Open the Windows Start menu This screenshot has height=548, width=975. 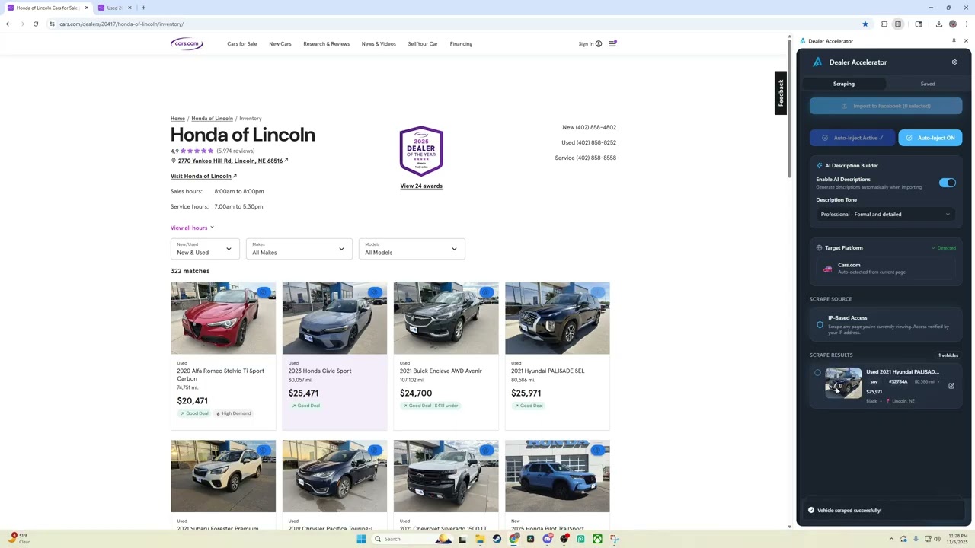click(361, 539)
